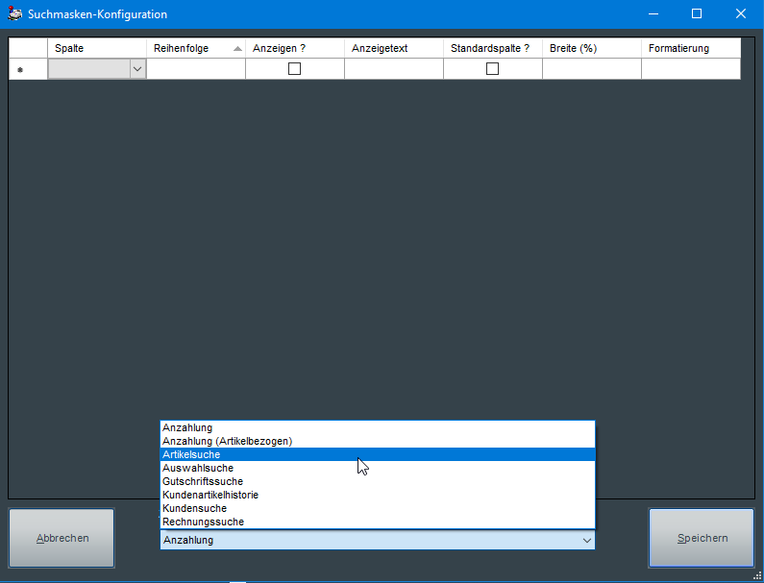
Task: Choose Gutschriftssuche search mask
Action: pos(202,481)
